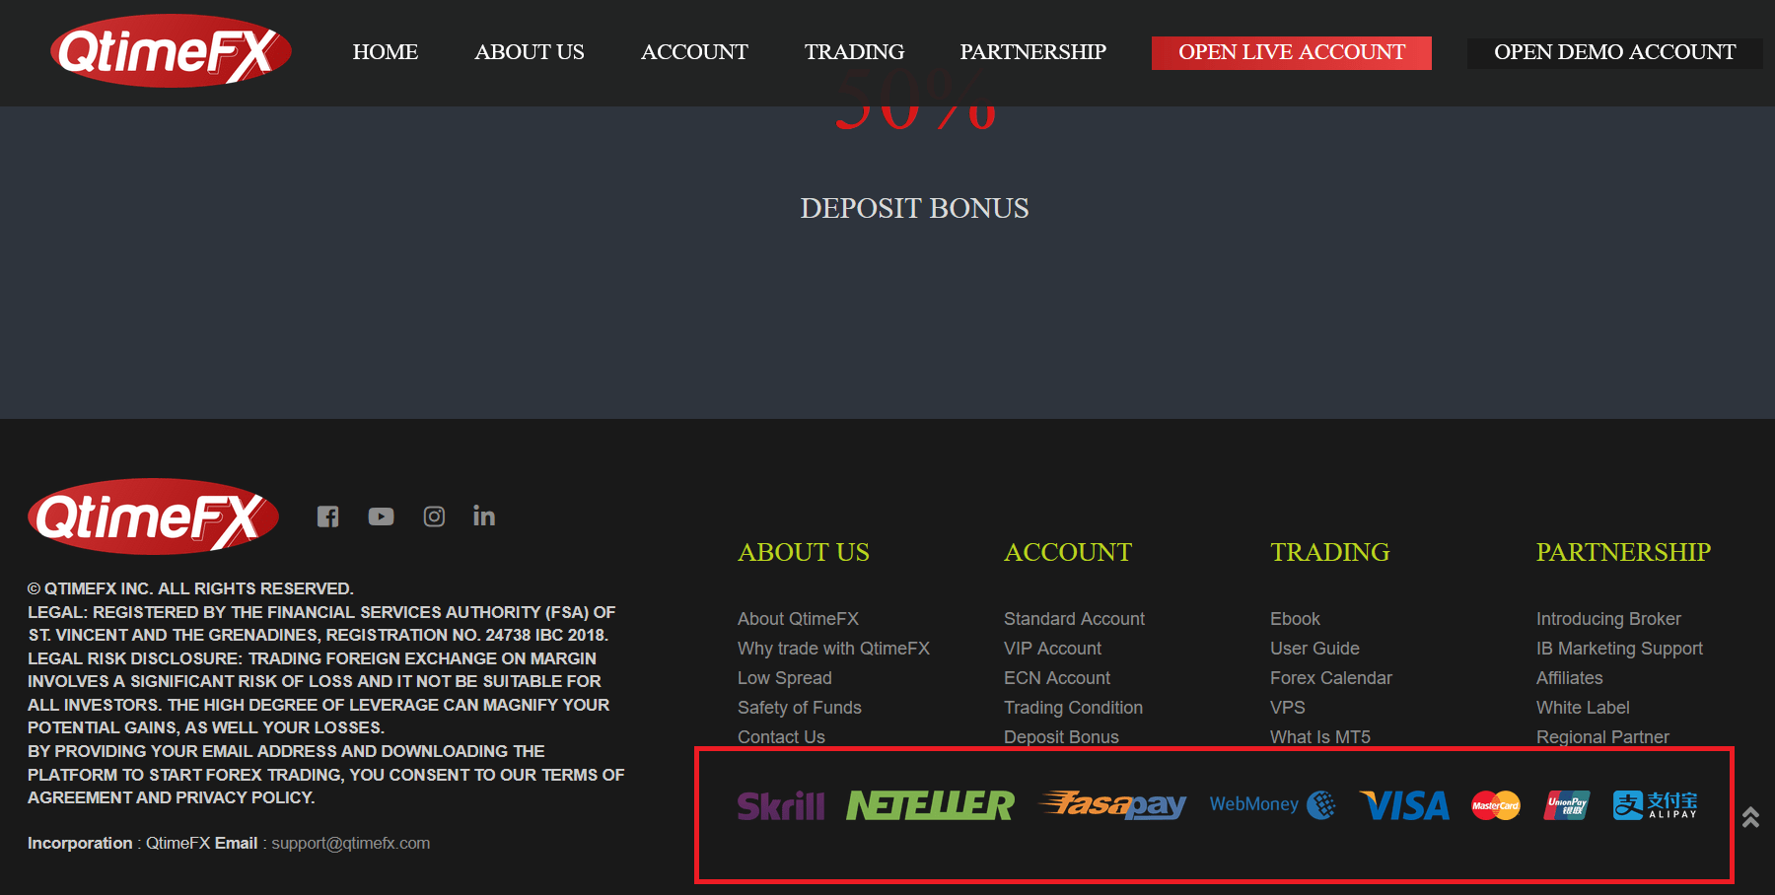The width and height of the screenshot is (1775, 895).
Task: Click the support@qtimefx.com email address
Action: coord(350,844)
